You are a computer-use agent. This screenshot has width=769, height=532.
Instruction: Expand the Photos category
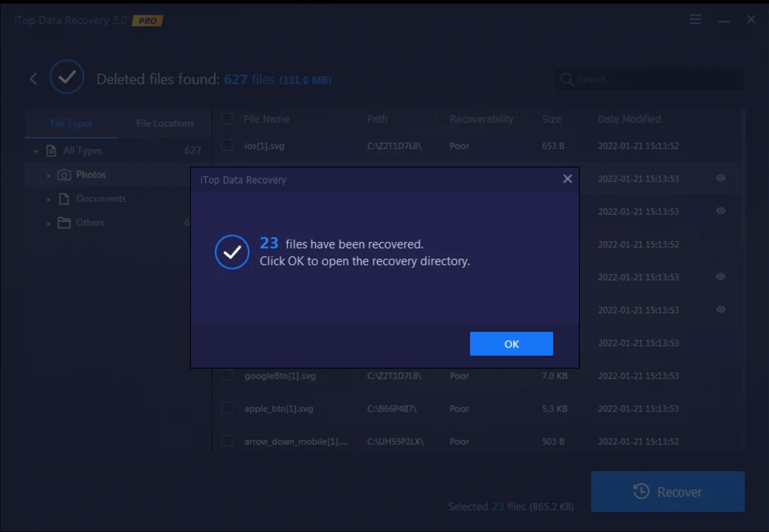click(x=49, y=176)
